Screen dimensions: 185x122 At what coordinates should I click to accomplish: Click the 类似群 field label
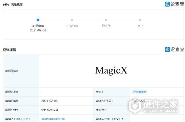(101, 110)
